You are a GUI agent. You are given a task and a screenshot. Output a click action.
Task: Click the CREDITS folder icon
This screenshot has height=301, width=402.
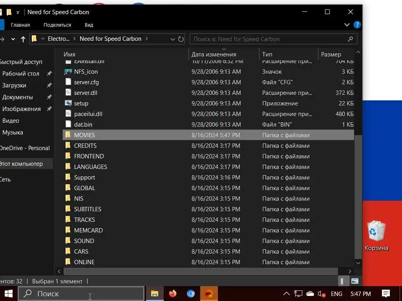[x=68, y=145]
